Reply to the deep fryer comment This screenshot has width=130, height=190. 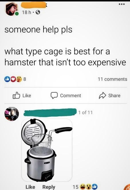pyautogui.click(x=49, y=187)
